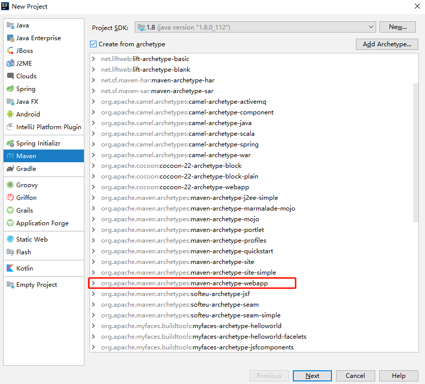
Task: Expand myfaces-archetype-helloworld node
Action: [94, 326]
